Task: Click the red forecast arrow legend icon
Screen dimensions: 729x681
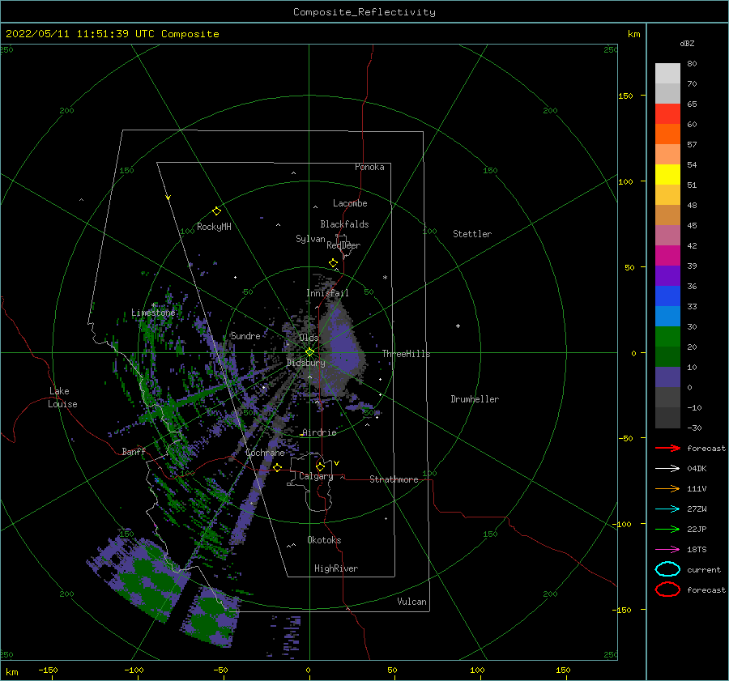Action: (x=667, y=448)
